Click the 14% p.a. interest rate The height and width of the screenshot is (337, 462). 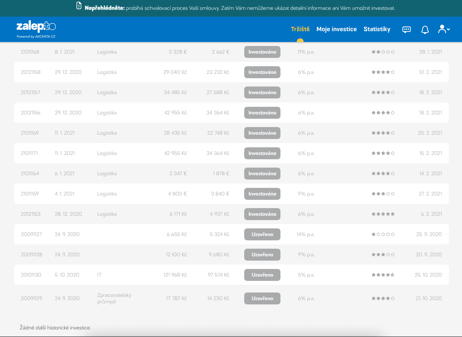(305, 234)
